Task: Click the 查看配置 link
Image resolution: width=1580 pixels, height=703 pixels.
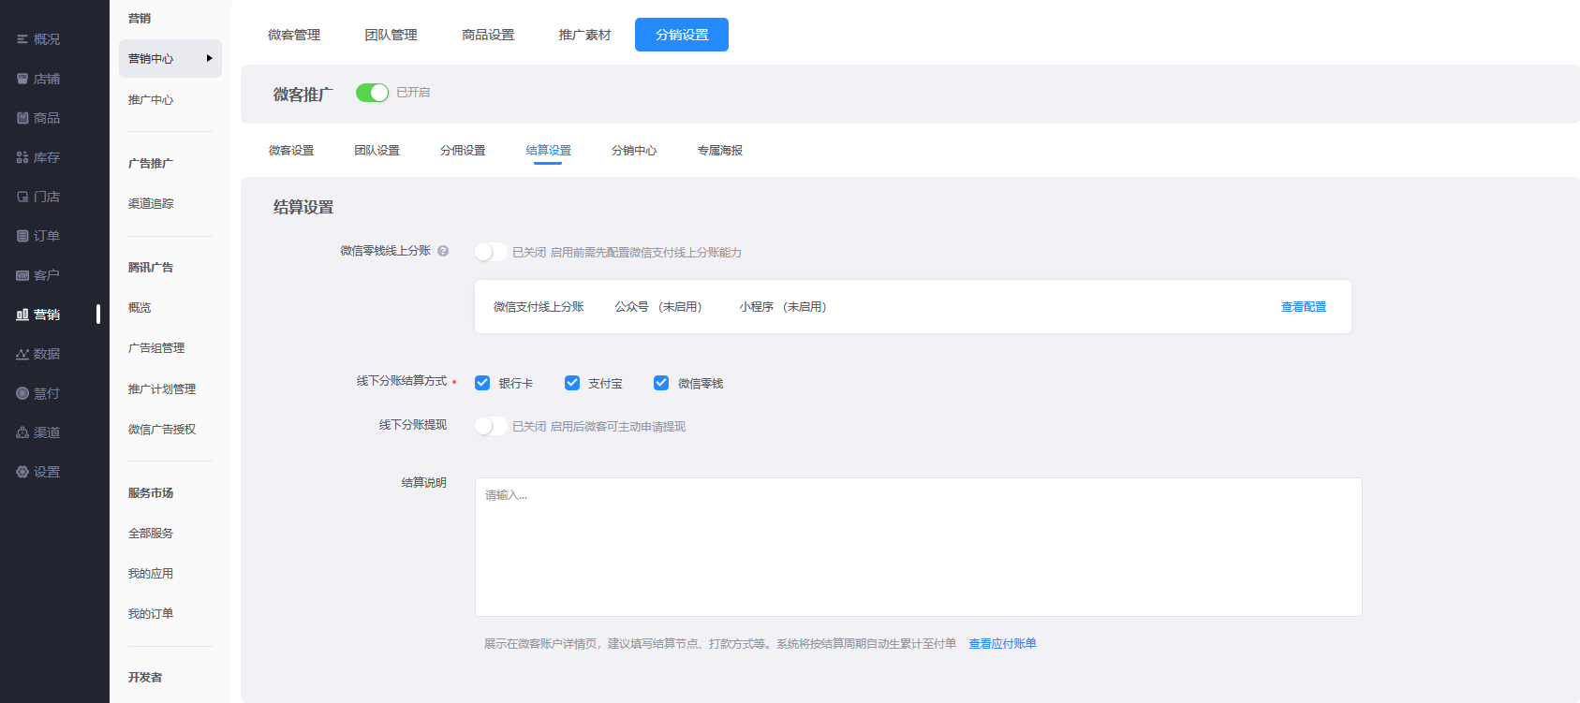Action: [1304, 307]
